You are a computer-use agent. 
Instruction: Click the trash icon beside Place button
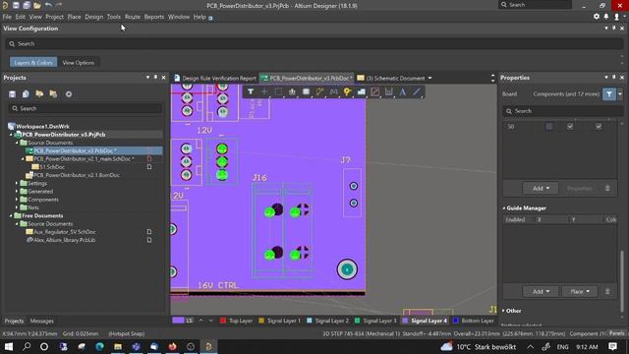click(x=607, y=291)
